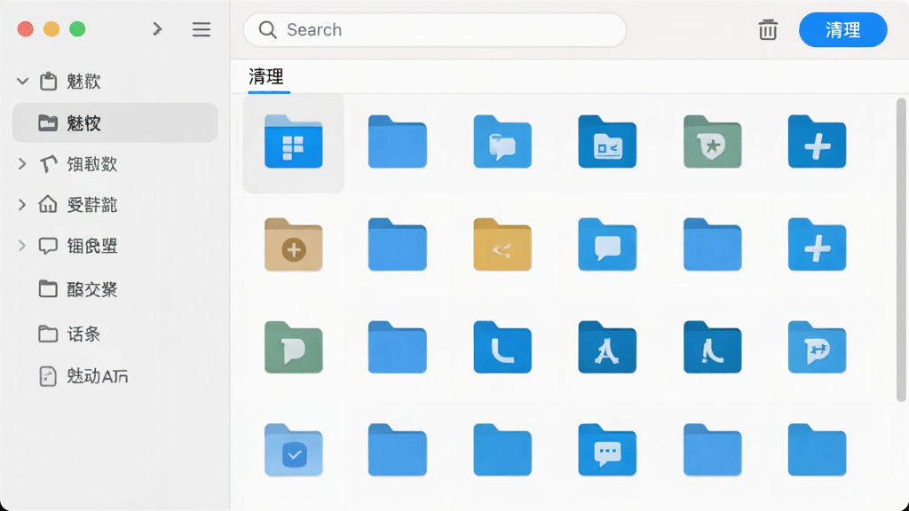The image size is (909, 511).
Task: Click the trash can icon in the toolbar
Action: tap(768, 29)
